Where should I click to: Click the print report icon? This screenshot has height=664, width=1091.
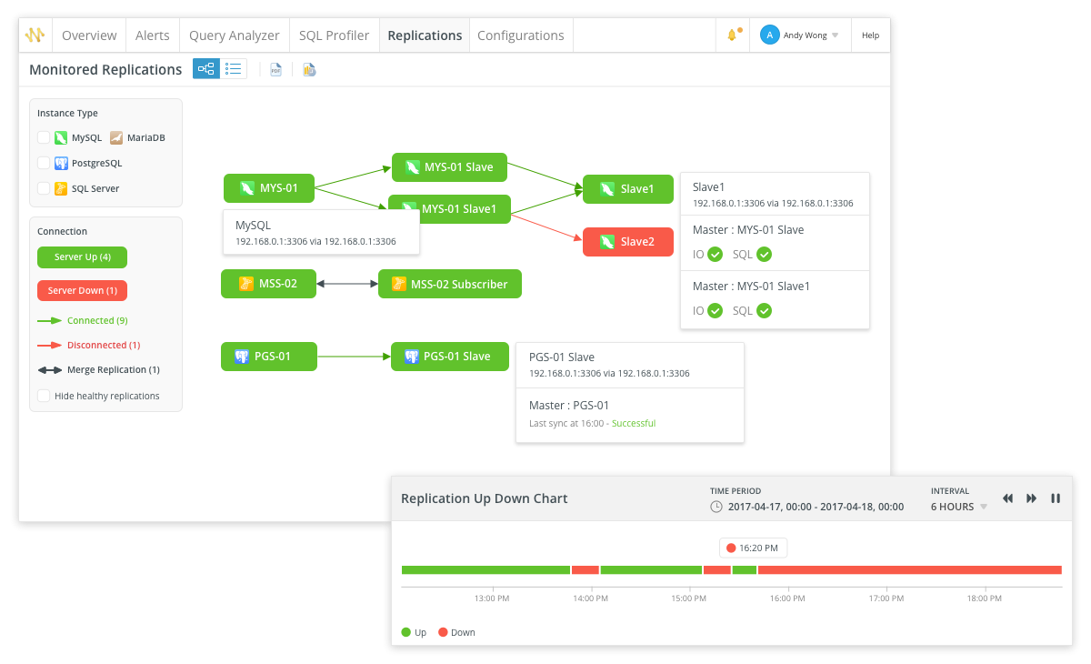309,69
